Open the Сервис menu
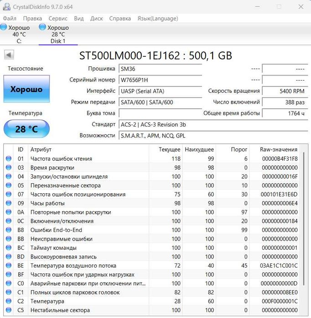This screenshot has height=318, width=311. click(58, 19)
